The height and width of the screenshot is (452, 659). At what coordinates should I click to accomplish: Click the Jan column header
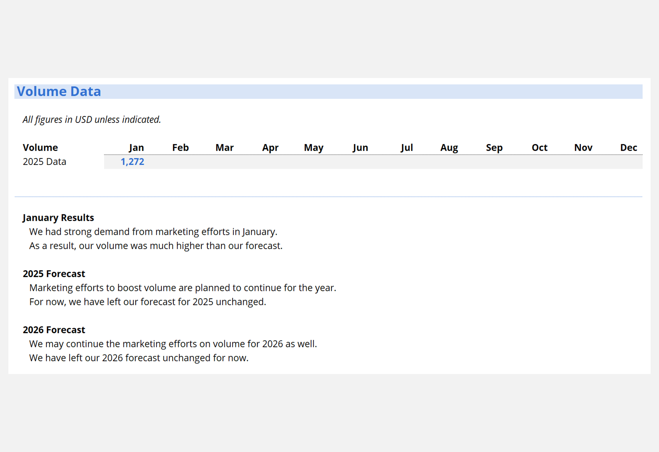pyautogui.click(x=136, y=148)
